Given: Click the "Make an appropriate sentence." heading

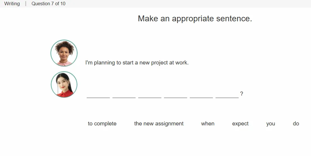Looking at the screenshot, I should (x=195, y=19).
